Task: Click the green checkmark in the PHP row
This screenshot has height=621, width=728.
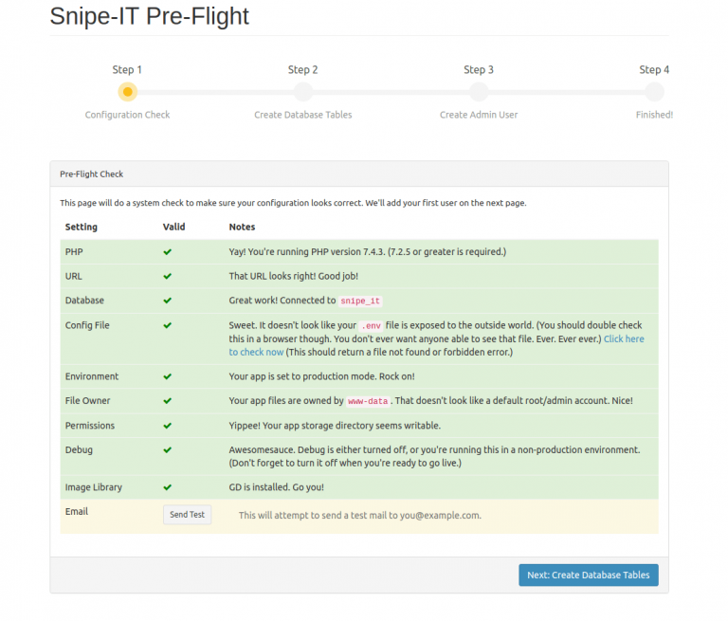Action: click(x=168, y=252)
